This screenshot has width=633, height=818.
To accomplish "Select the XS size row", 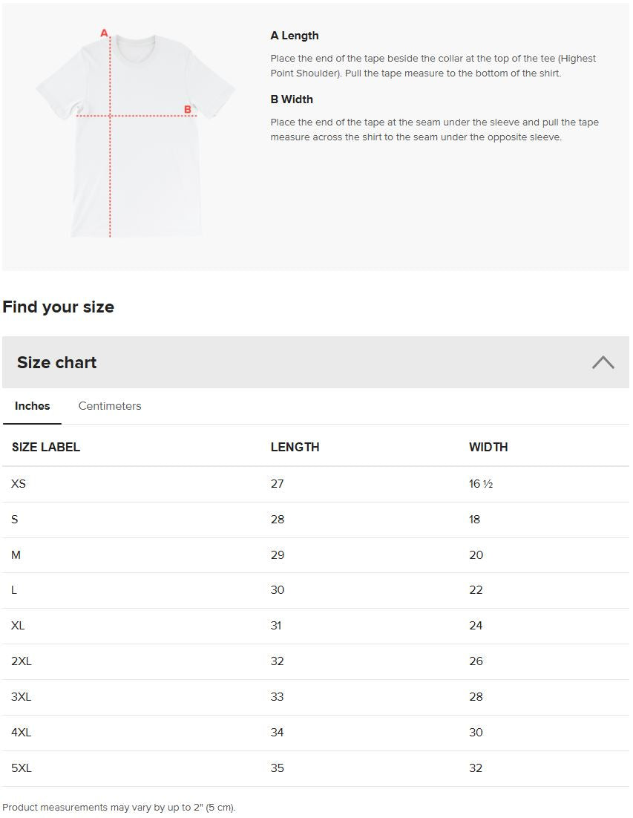I will coord(315,484).
